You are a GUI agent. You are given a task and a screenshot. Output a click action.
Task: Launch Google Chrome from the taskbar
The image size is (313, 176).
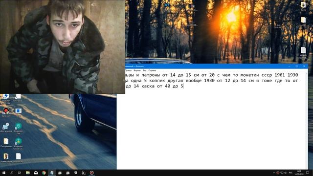point(44,173)
